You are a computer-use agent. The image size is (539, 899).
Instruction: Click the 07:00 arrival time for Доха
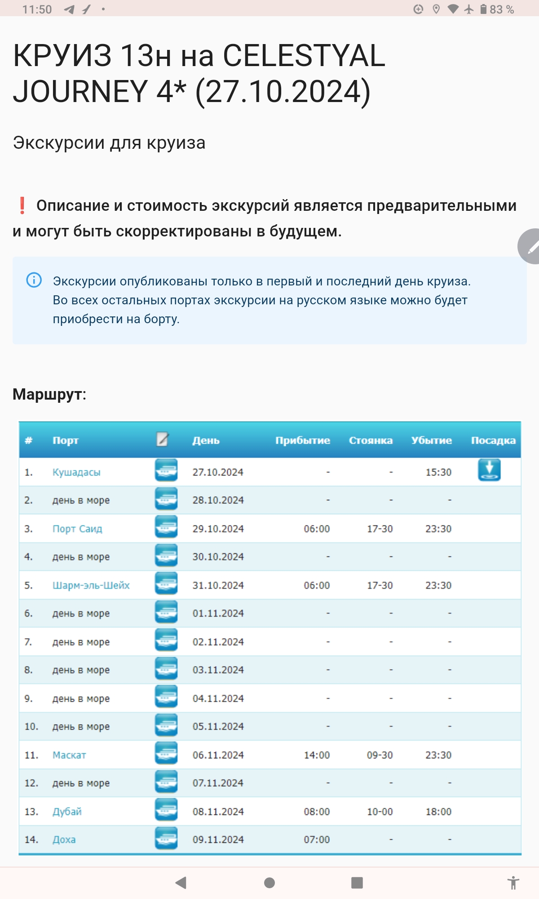[x=317, y=840]
